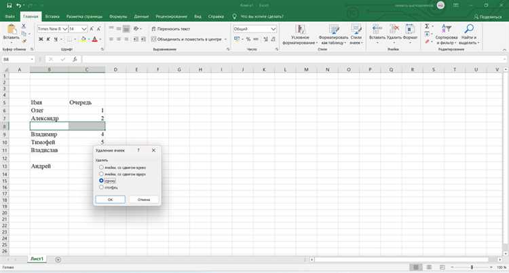Screen dimensions: 509x273
Task: Click the AutoSum sigma icon
Action: click(x=427, y=26)
